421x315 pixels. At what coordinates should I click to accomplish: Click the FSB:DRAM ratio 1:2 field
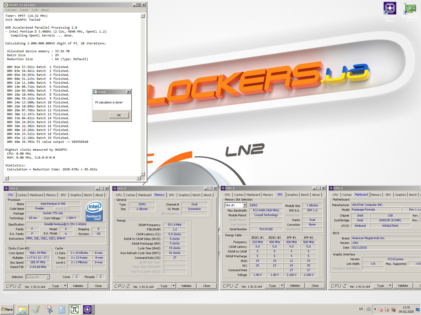(x=175, y=229)
